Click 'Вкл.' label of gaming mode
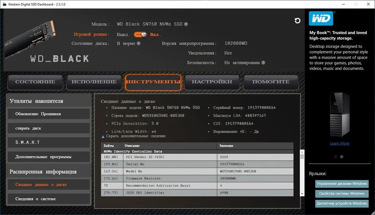This screenshot has width=375, height=215. pos(155,35)
